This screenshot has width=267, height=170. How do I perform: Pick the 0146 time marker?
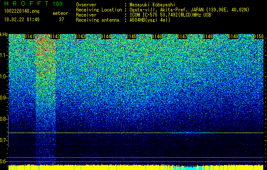pyautogui.click(x=157, y=37)
